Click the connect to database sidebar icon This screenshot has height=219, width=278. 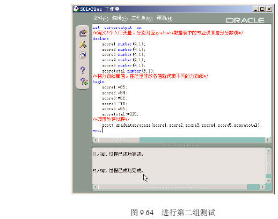point(83,33)
